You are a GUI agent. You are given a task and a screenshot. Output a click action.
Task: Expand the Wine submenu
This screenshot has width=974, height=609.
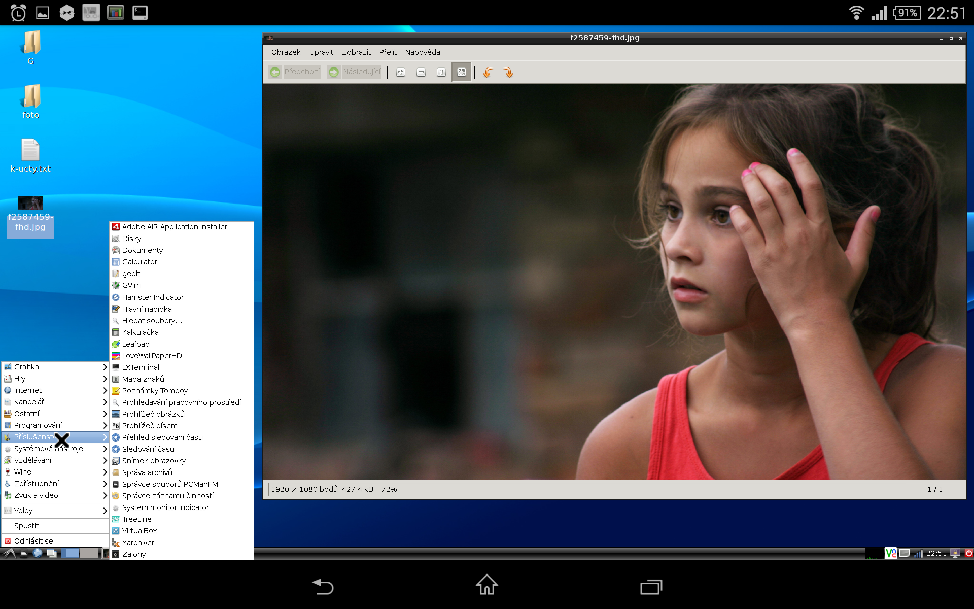[x=55, y=472]
